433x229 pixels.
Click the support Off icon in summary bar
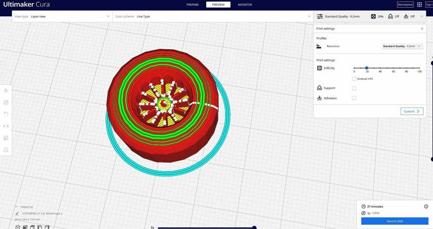(x=390, y=17)
